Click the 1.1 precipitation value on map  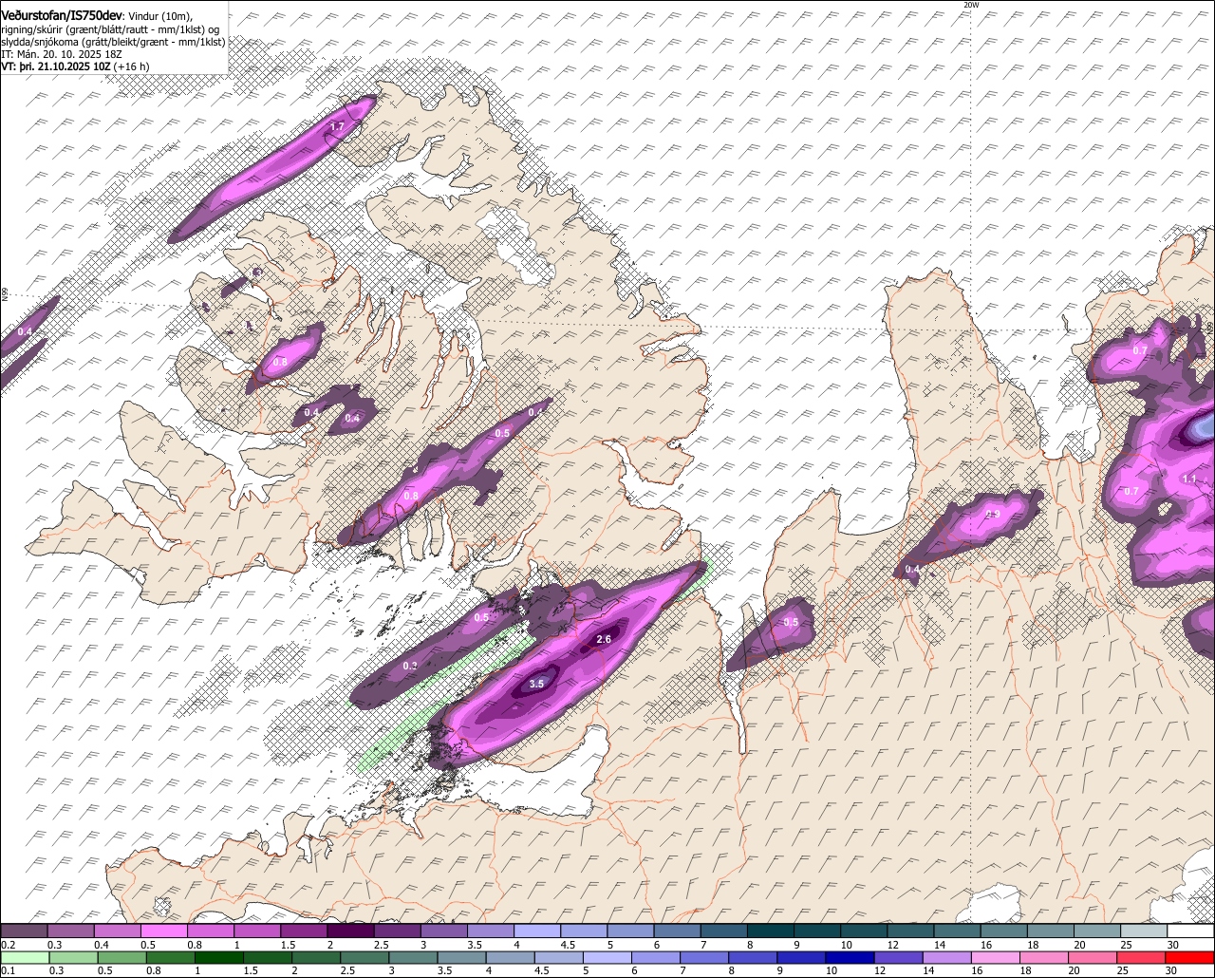[1189, 480]
